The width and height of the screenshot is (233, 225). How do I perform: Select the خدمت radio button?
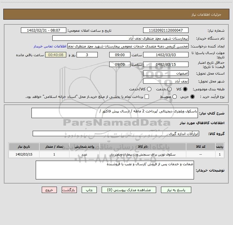pos(169,89)
